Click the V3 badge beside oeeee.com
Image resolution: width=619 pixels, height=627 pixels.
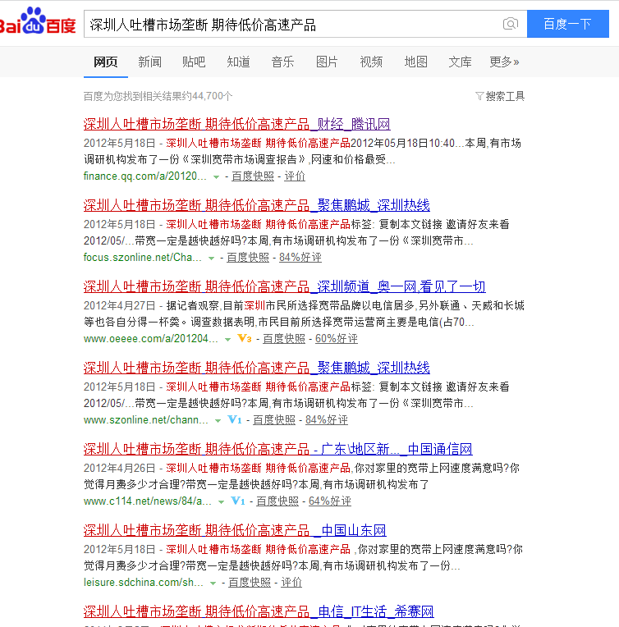(x=244, y=338)
